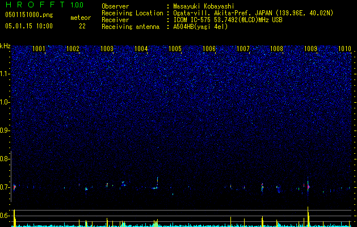Click time marker 1002 on spectrogram
The width and height of the screenshot is (357, 227).
tap(73, 48)
